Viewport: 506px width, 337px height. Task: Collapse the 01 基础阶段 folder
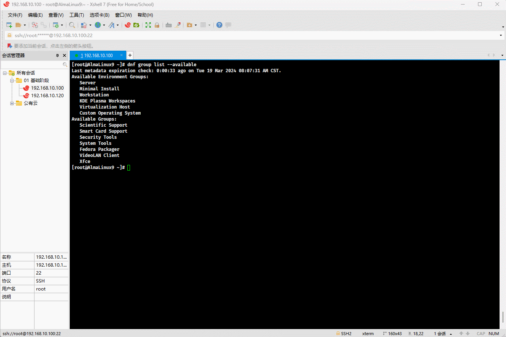12,81
